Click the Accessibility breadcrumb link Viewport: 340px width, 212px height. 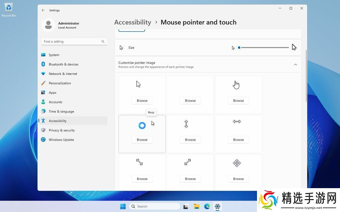pyautogui.click(x=132, y=22)
